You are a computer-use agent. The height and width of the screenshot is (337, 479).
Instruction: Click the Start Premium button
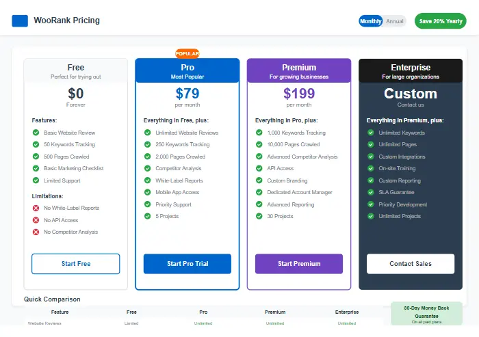coord(299,264)
